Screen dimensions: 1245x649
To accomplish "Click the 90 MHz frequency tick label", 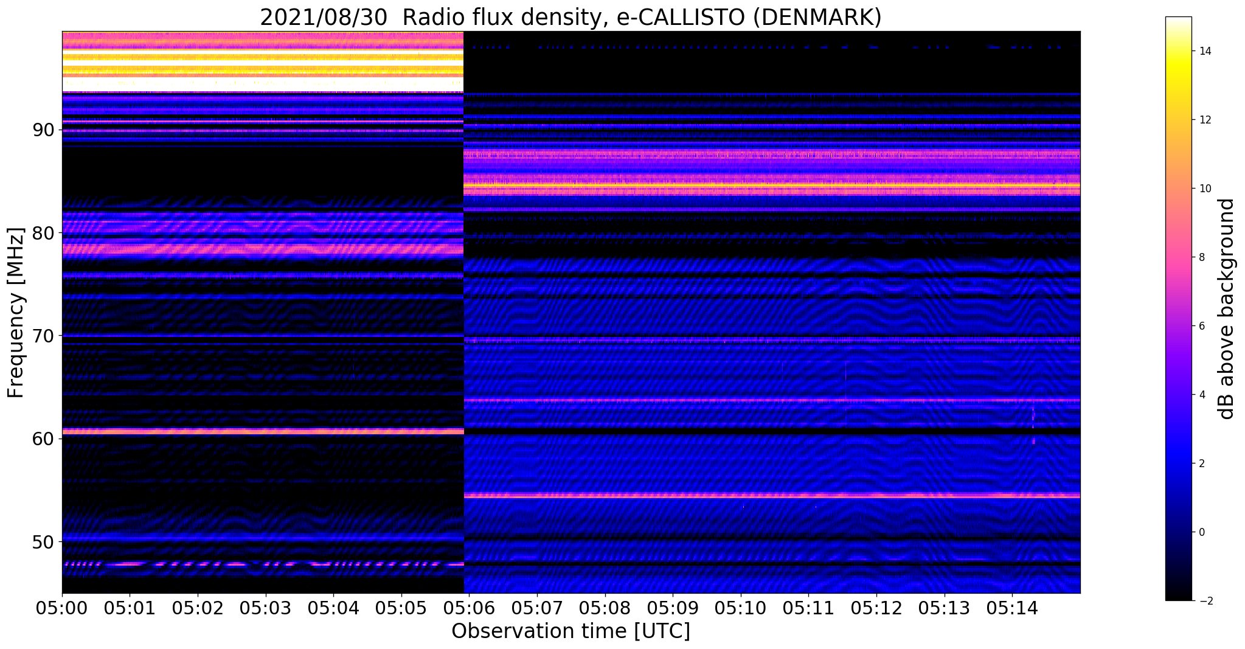I will coord(43,130).
